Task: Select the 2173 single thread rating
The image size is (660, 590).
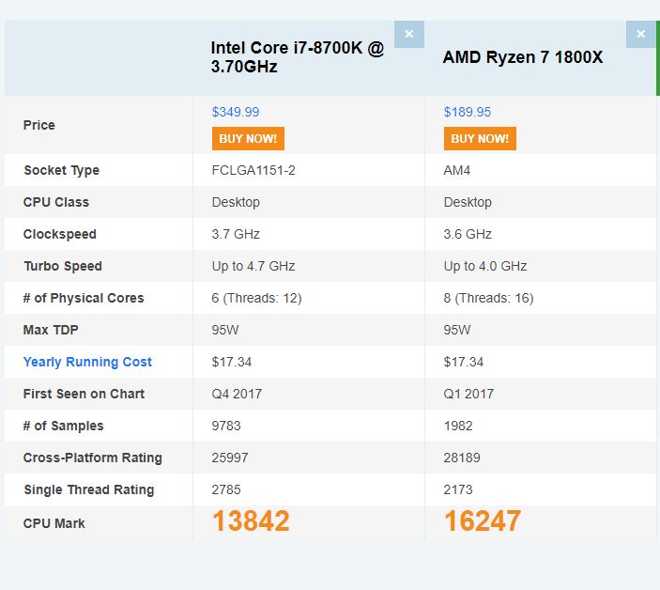Action: pyautogui.click(x=458, y=489)
